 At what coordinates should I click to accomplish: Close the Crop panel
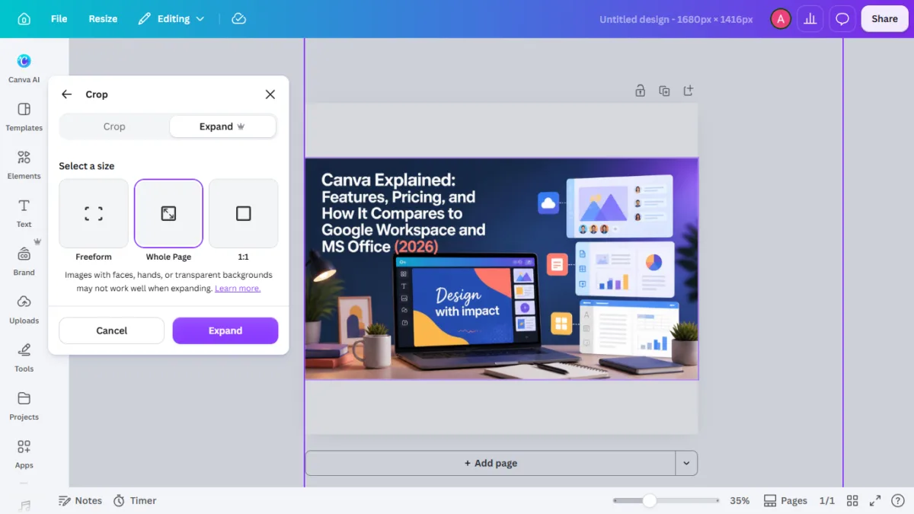[x=270, y=94]
